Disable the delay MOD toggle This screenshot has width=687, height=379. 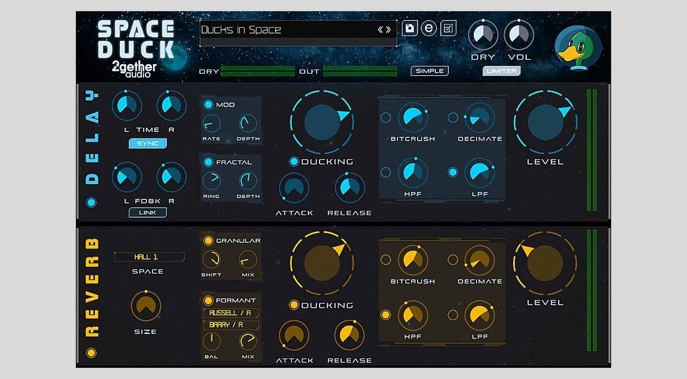pos(208,105)
